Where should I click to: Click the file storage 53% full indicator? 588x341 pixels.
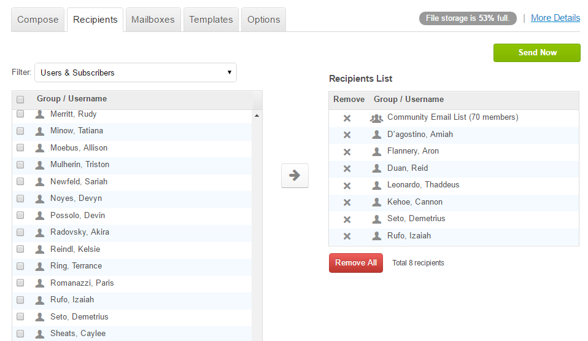[468, 18]
